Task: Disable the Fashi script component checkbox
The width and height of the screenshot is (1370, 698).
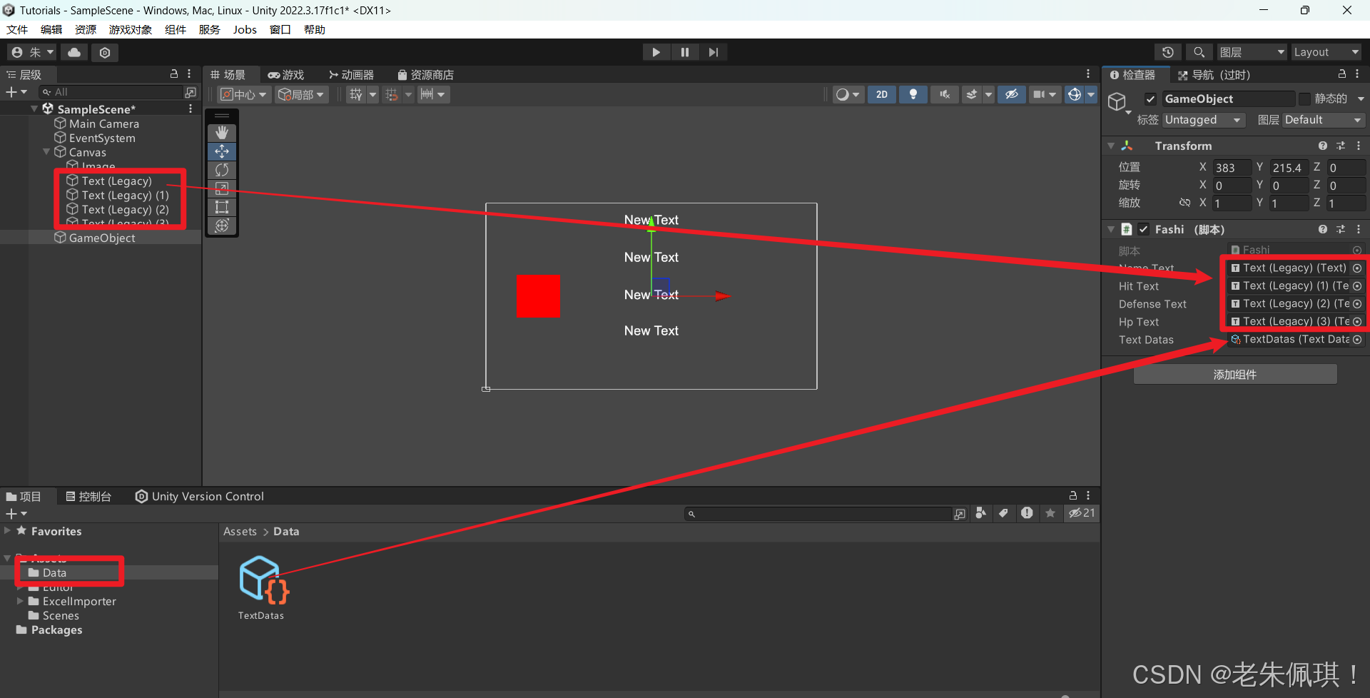Action: point(1144,229)
